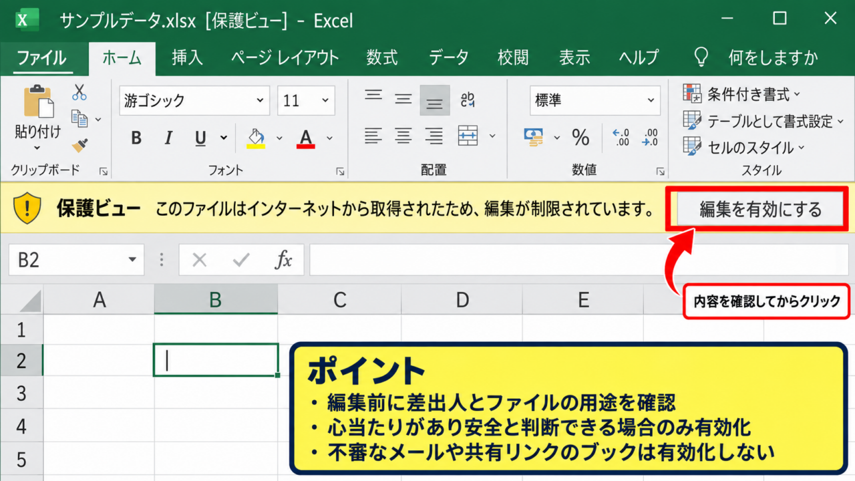The image size is (855, 481).
Task: Click the Paste (貼り付け) clipboard icon
Action: point(38,102)
